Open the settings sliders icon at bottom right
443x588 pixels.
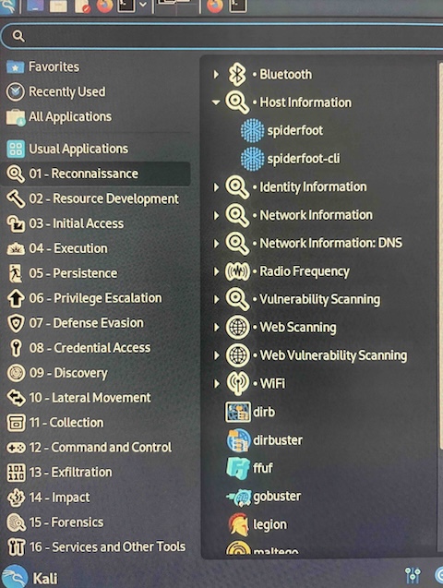[x=413, y=575]
